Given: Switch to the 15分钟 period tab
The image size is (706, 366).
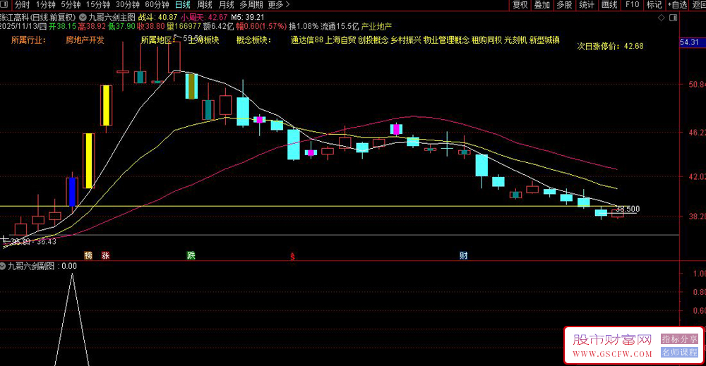Looking at the screenshot, I should pyautogui.click(x=97, y=4).
